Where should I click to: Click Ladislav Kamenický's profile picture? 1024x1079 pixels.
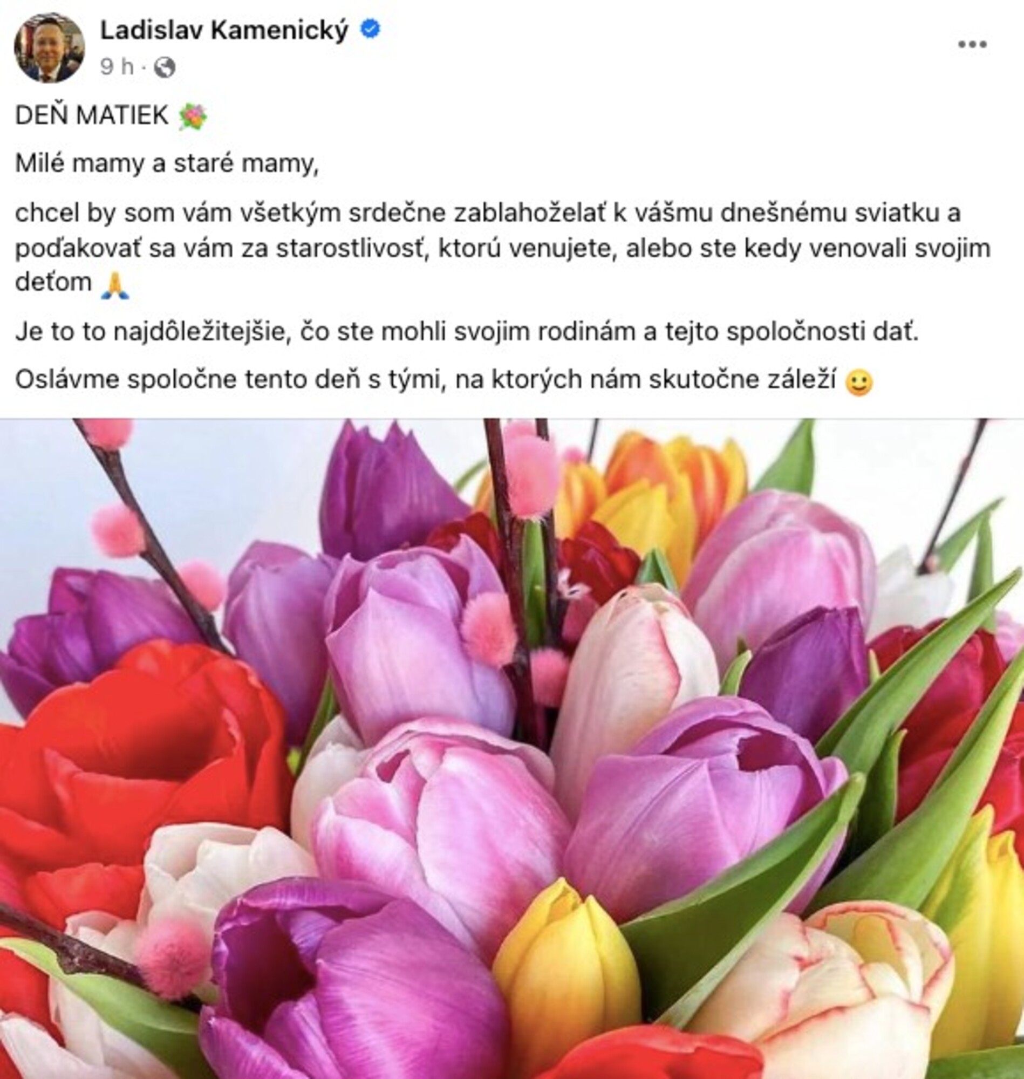[49, 48]
